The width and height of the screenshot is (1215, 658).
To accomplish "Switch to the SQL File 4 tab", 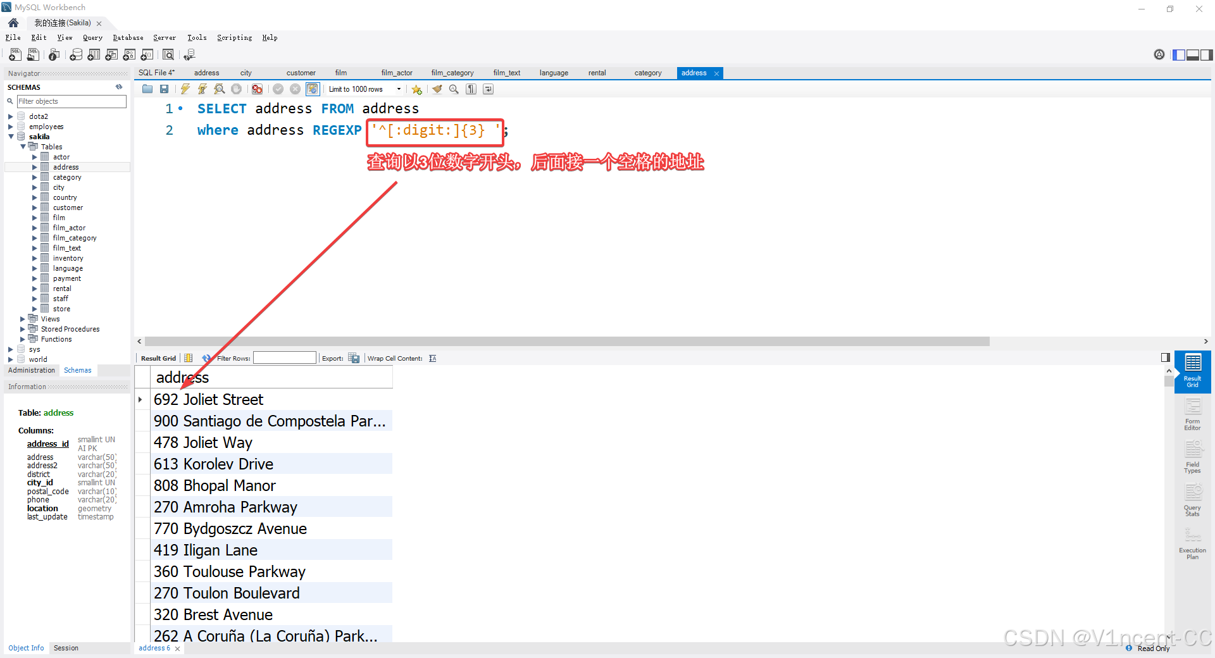I will 156,73.
